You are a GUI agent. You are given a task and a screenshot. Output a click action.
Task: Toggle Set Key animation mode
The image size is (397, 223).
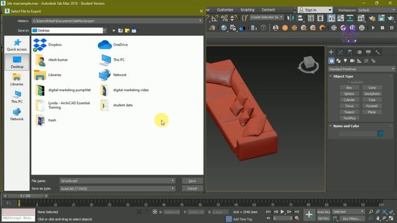[324, 219]
